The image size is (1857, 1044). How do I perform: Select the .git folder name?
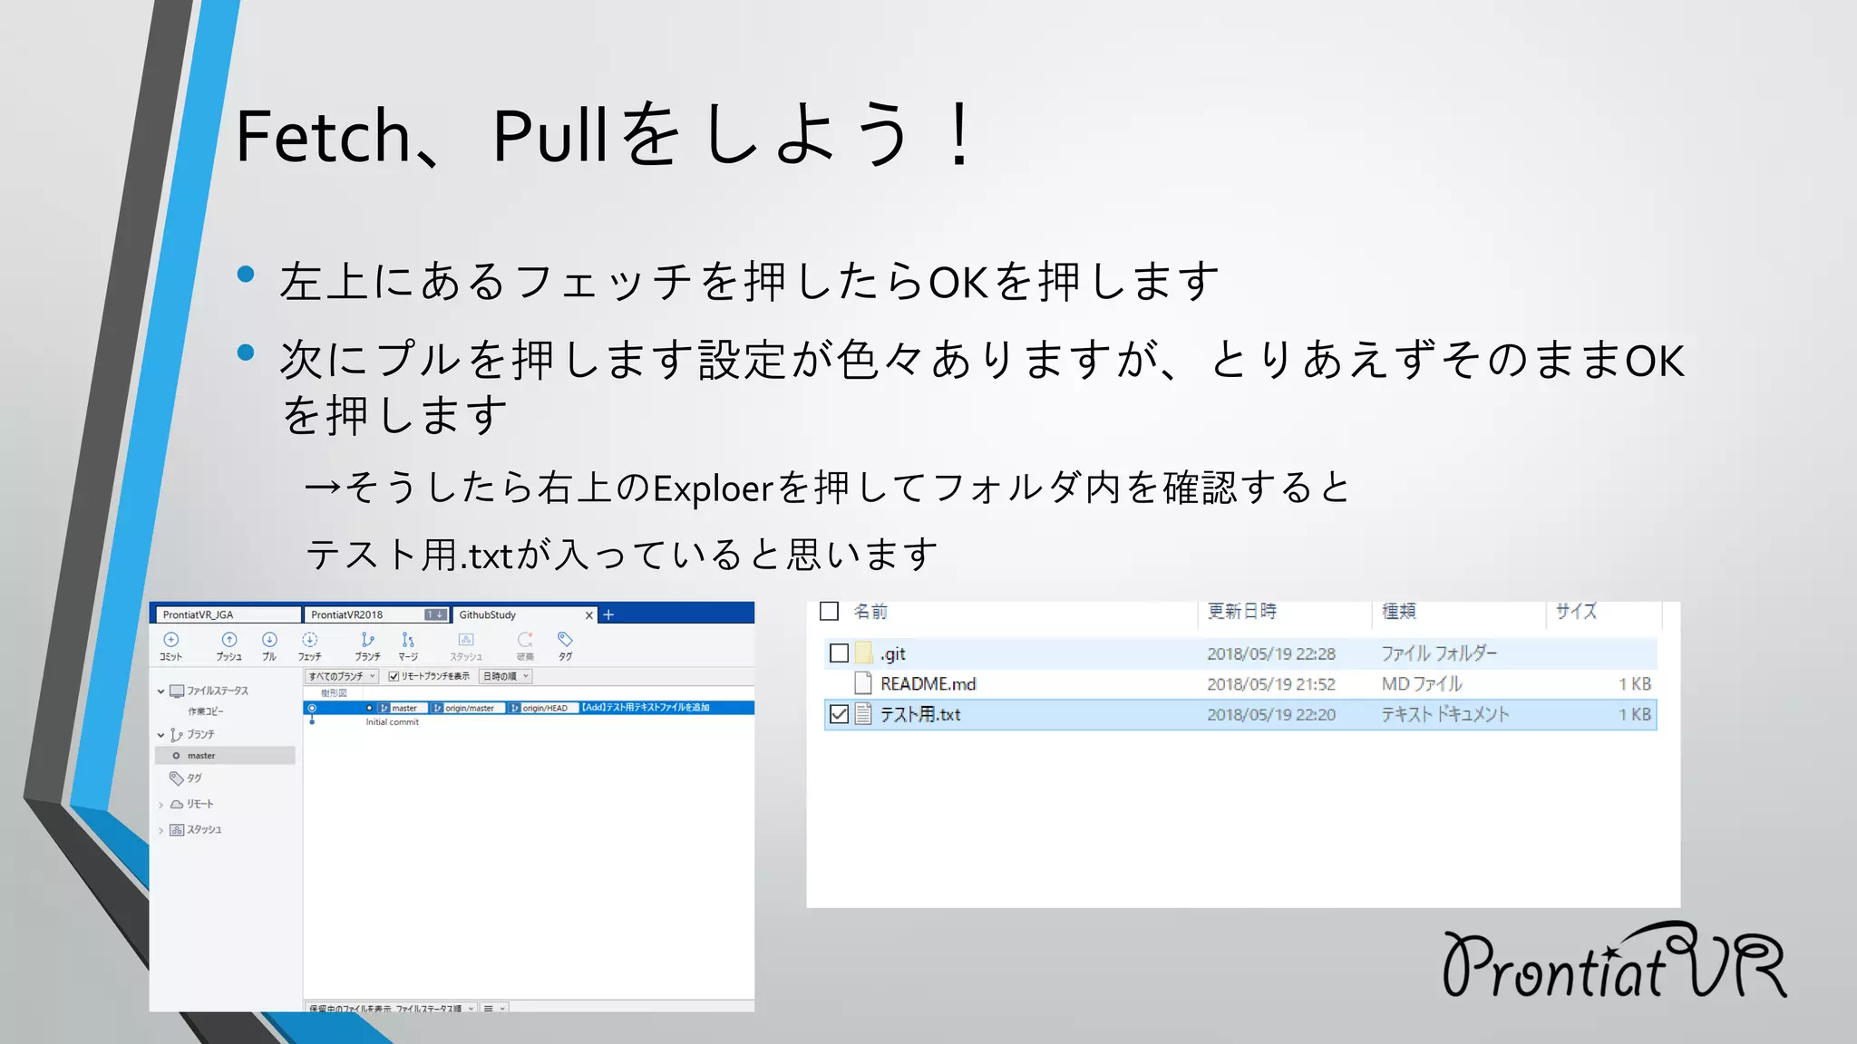coord(893,653)
